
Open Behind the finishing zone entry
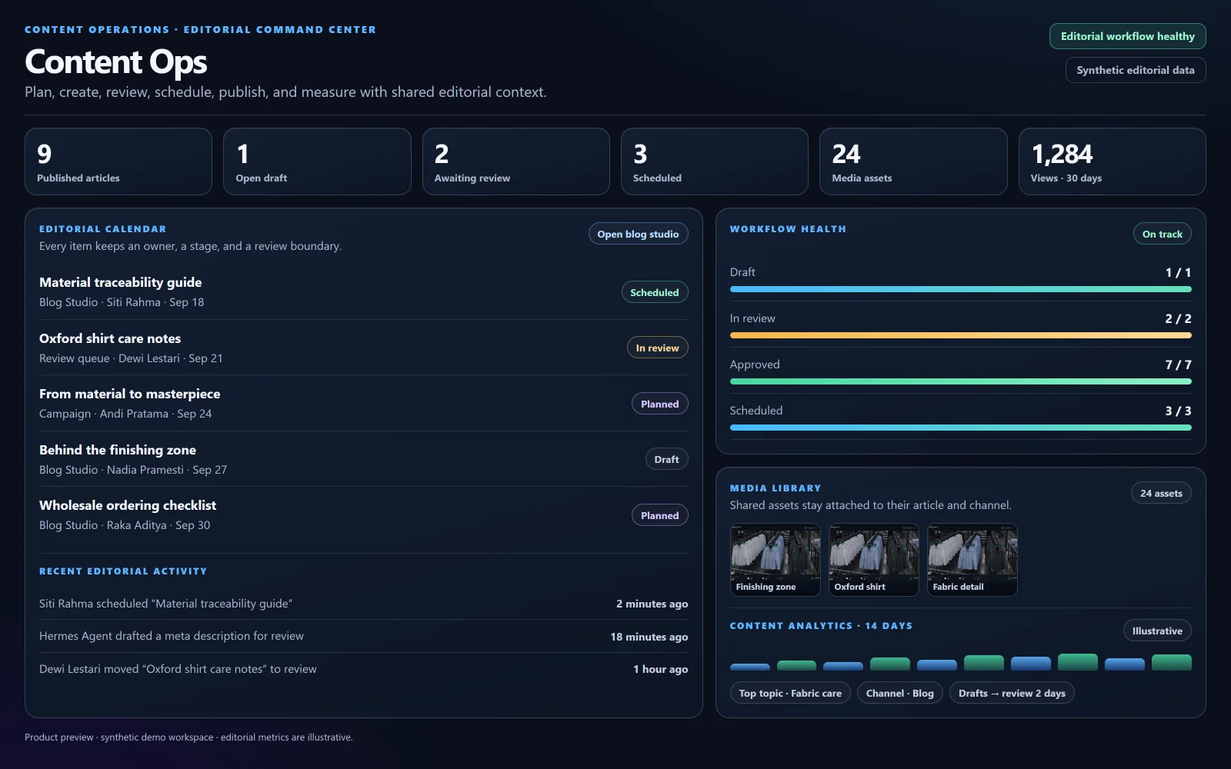[x=363, y=459]
